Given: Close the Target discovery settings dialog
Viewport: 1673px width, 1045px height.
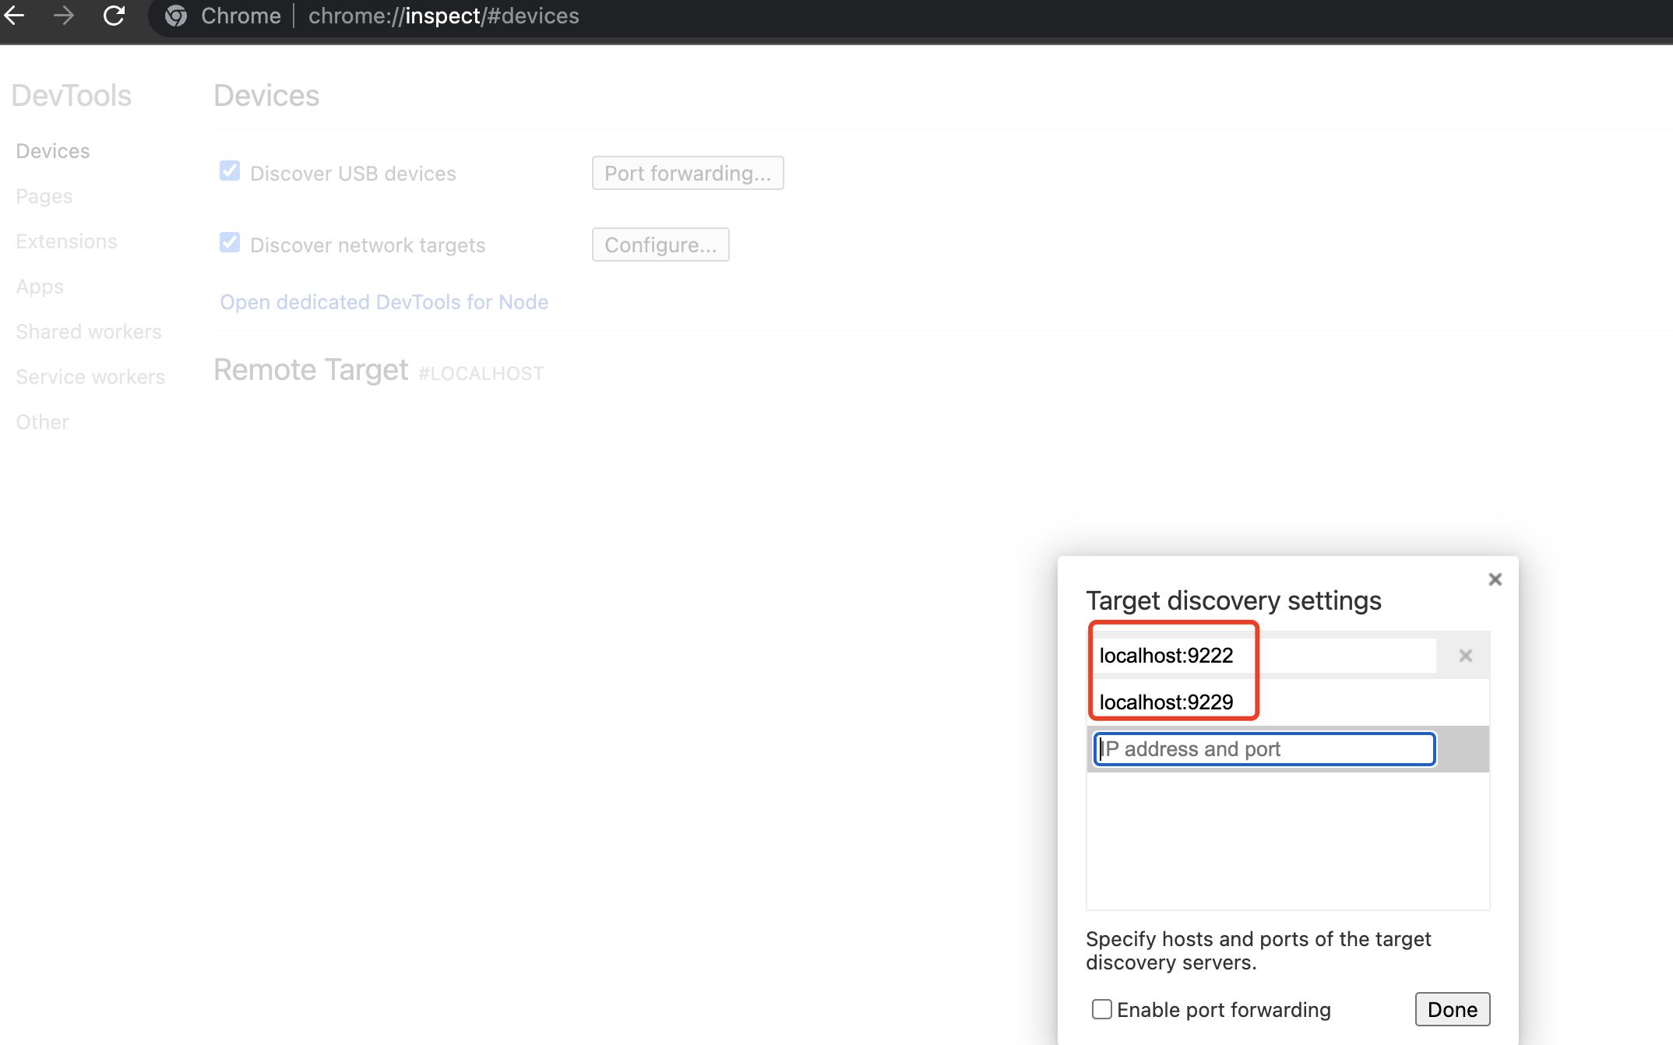Looking at the screenshot, I should (1495, 579).
